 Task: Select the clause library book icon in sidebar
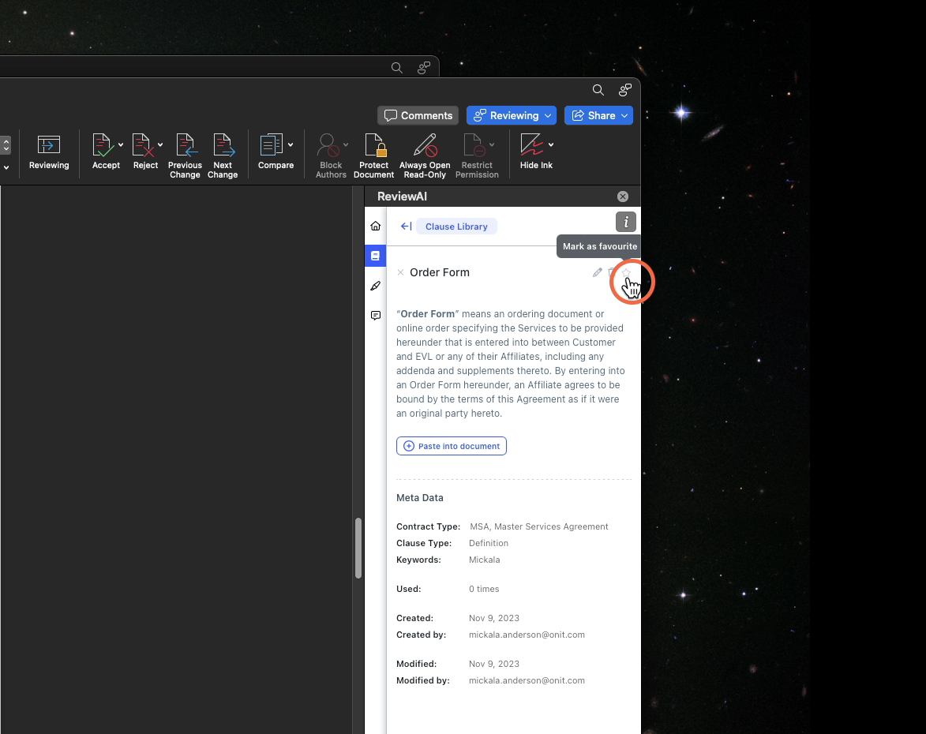tap(376, 256)
